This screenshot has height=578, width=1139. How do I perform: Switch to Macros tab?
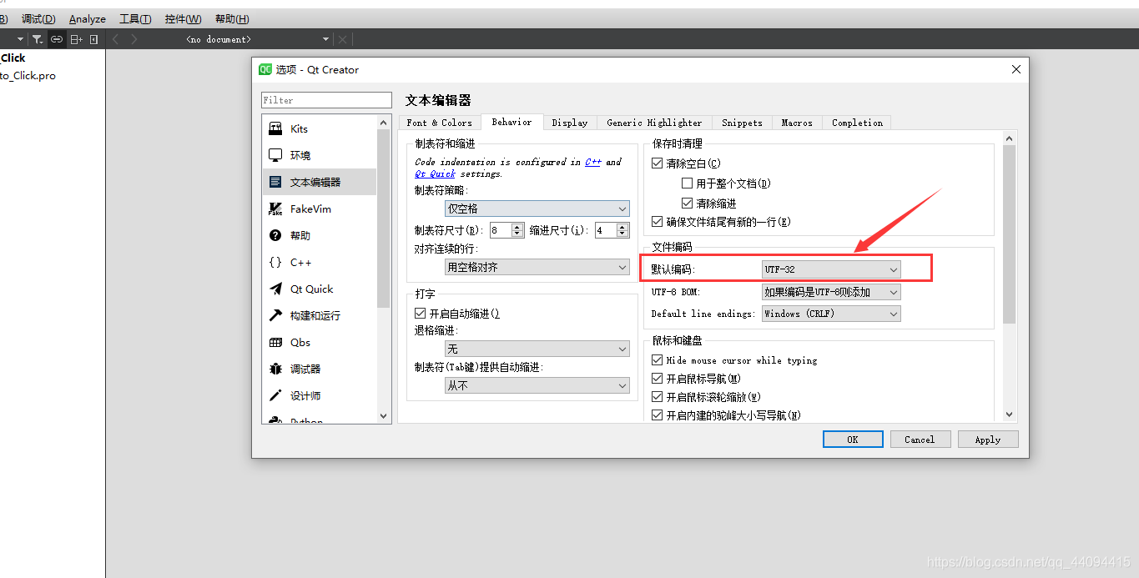(x=797, y=123)
